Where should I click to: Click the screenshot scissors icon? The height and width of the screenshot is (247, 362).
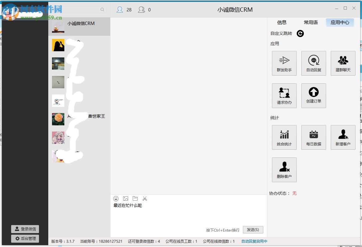pyautogui.click(x=144, y=199)
